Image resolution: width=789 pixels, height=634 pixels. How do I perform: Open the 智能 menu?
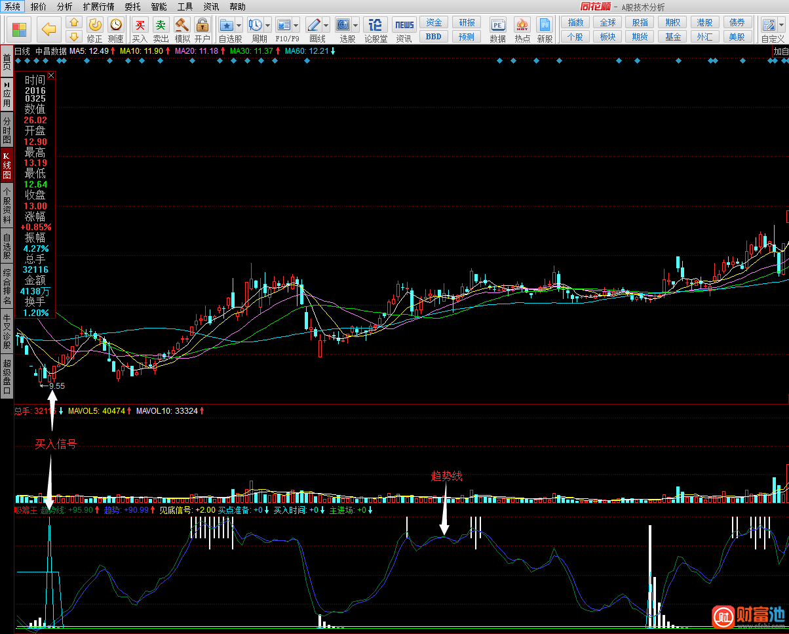point(159,7)
